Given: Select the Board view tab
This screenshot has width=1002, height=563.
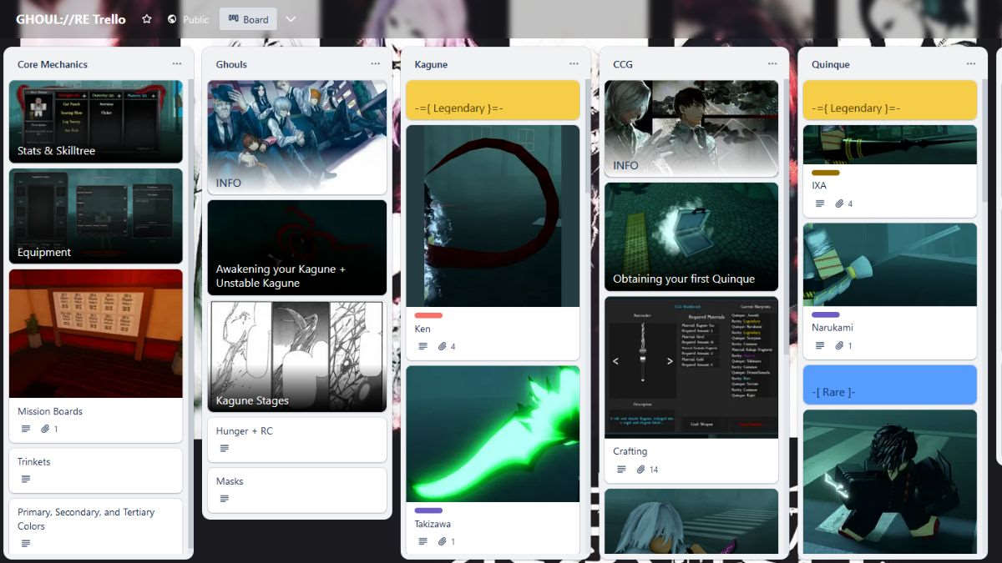Looking at the screenshot, I should click(x=248, y=19).
